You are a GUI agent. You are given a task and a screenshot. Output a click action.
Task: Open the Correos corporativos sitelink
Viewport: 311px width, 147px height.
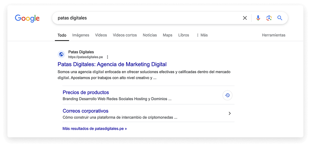85,111
